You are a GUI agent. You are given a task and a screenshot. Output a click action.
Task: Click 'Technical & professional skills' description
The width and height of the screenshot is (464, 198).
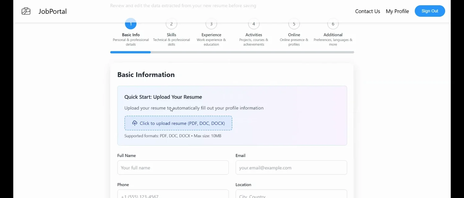coord(171,42)
